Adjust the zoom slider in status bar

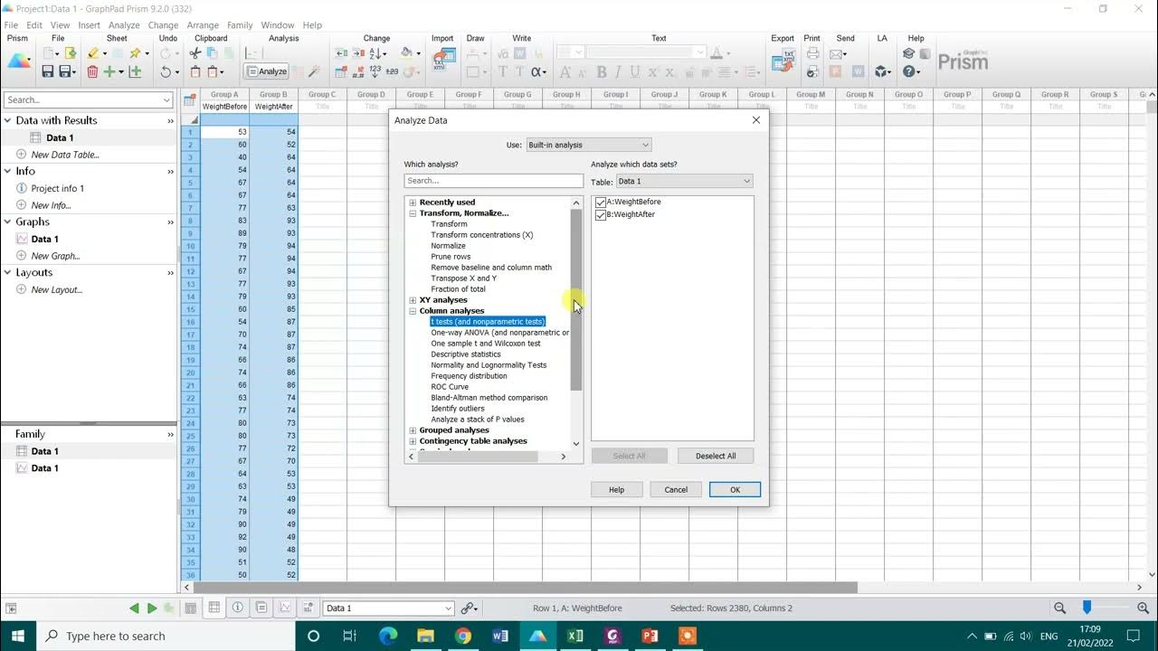[1087, 608]
